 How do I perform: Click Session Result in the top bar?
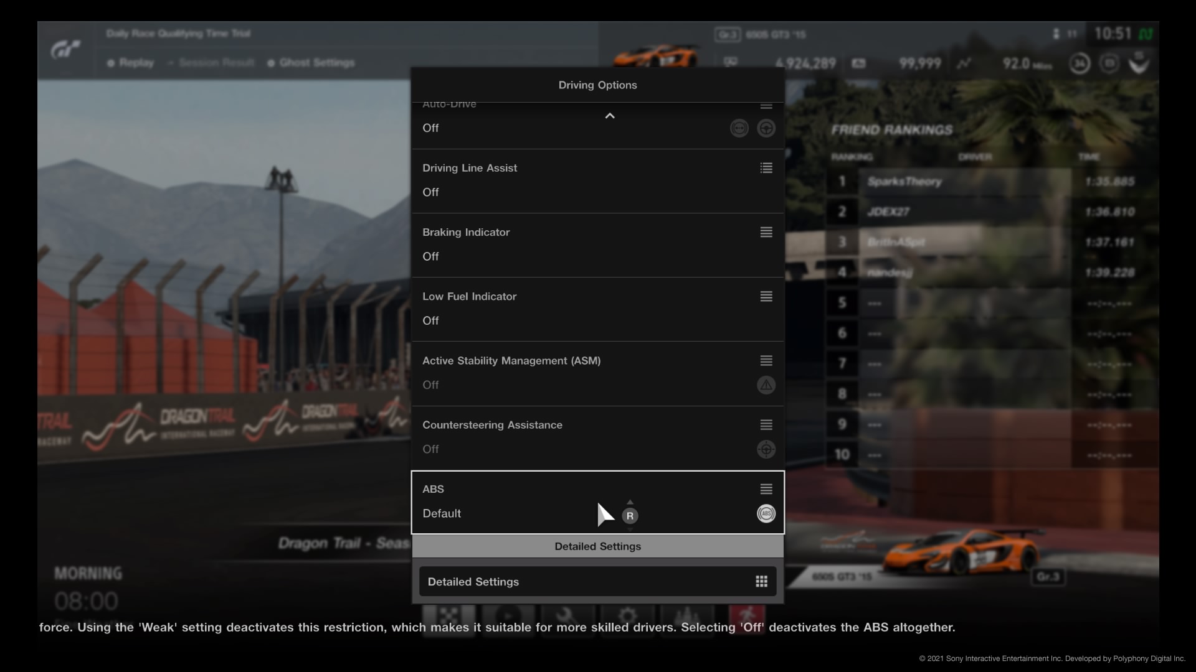[216, 63]
